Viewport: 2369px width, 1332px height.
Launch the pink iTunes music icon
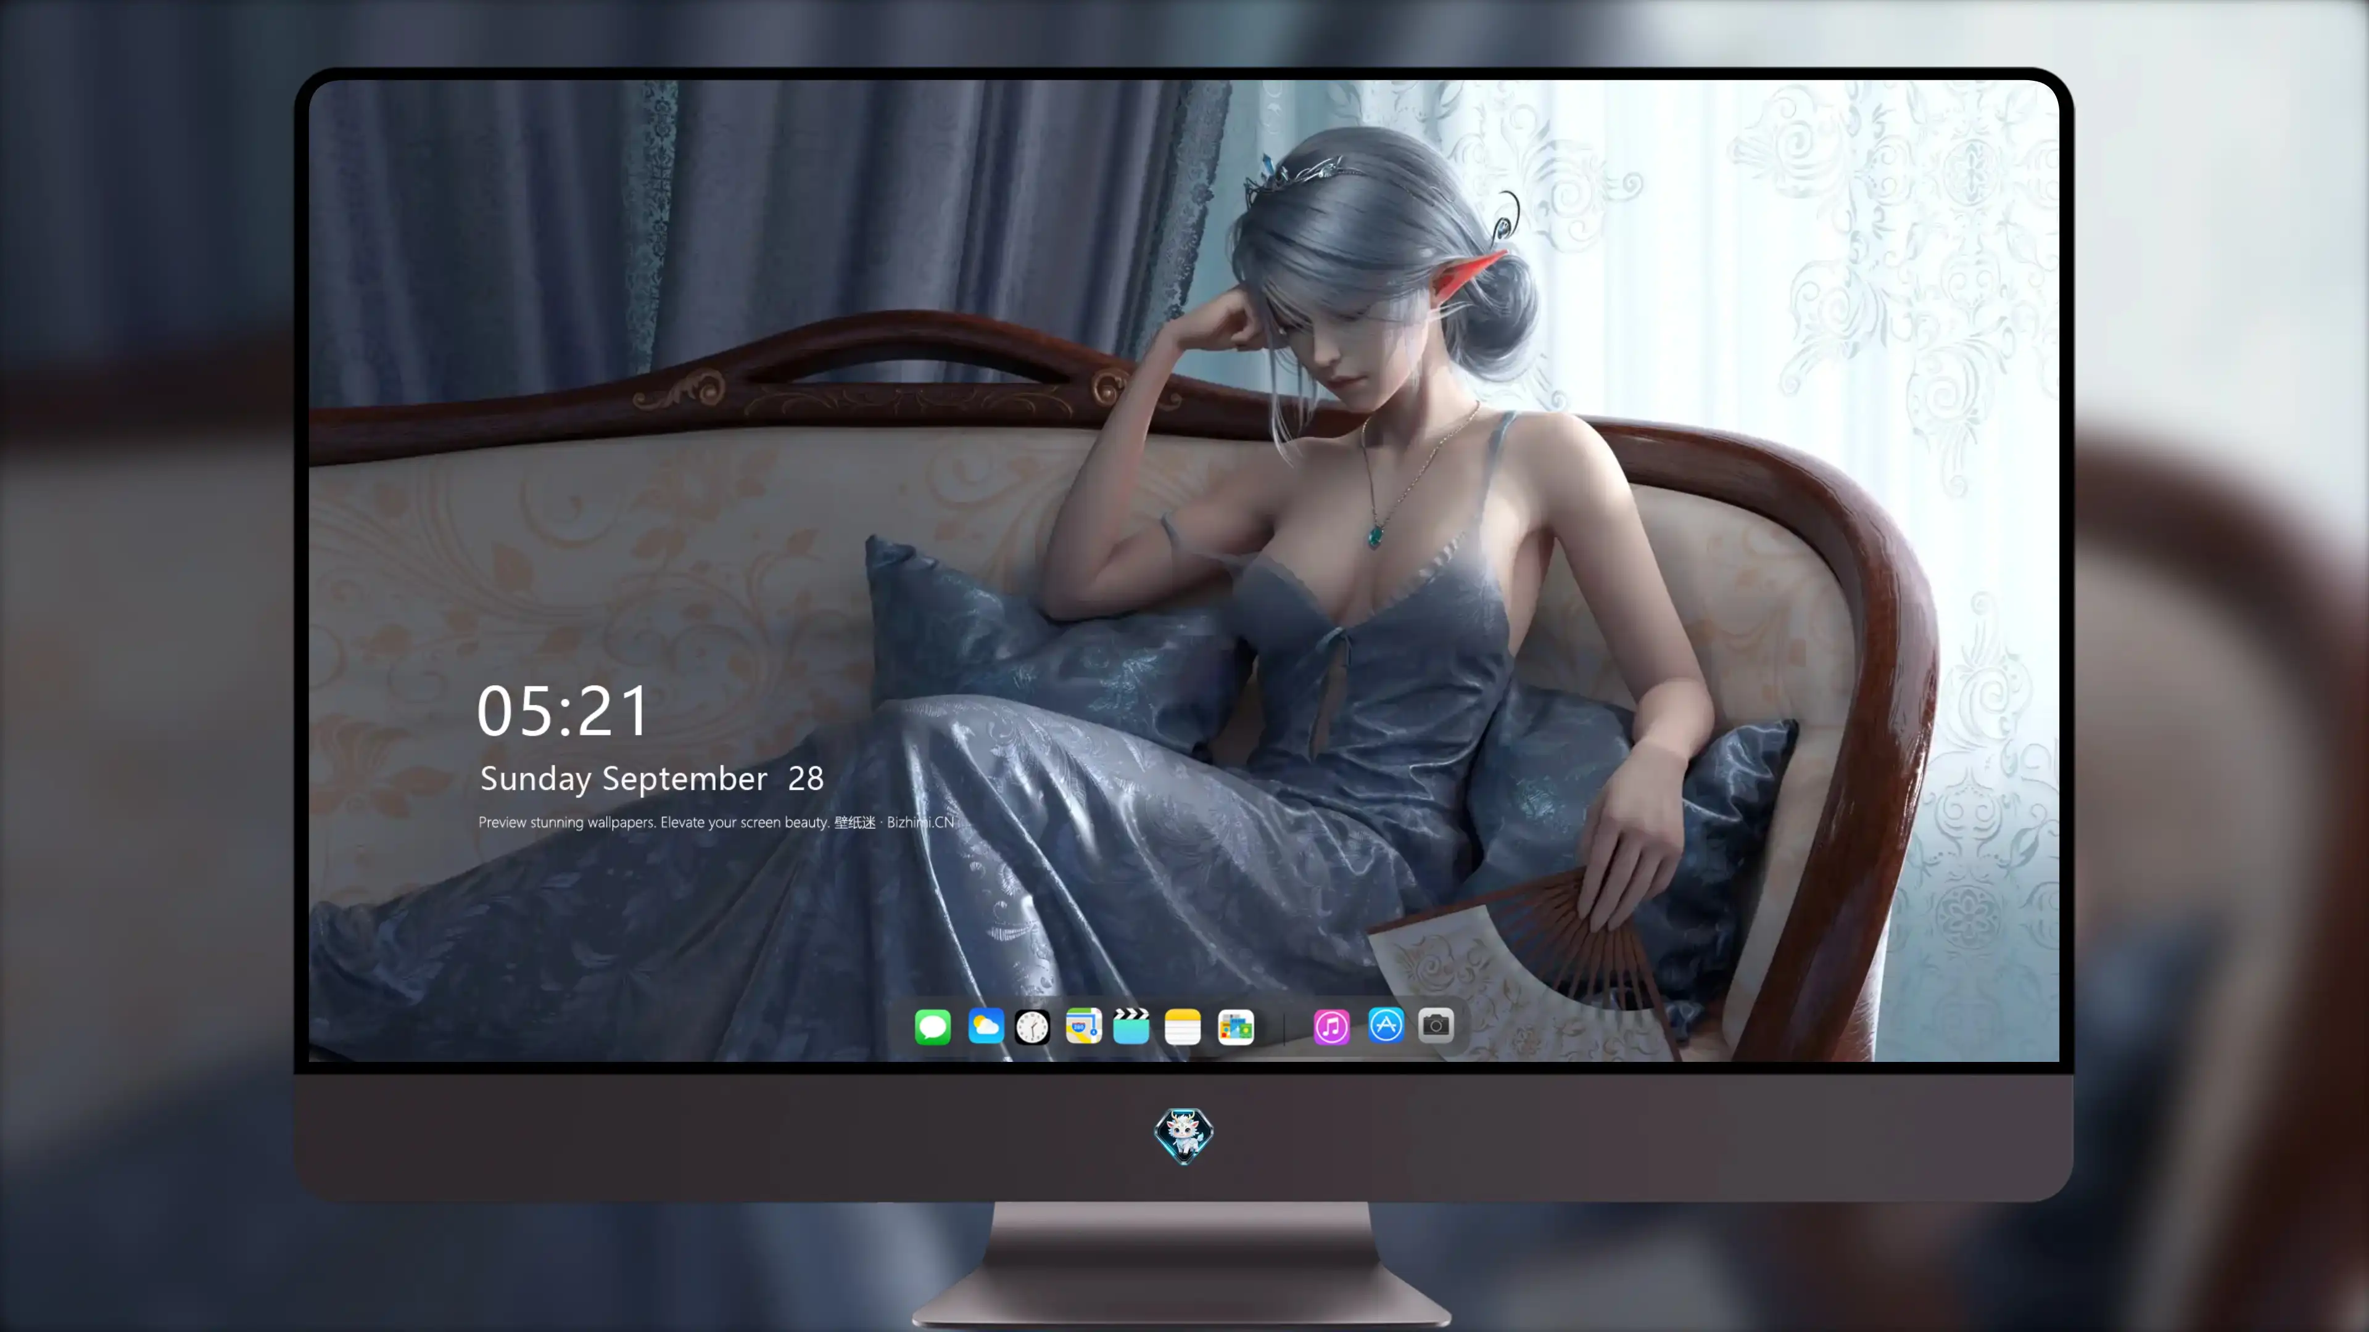point(1332,1026)
